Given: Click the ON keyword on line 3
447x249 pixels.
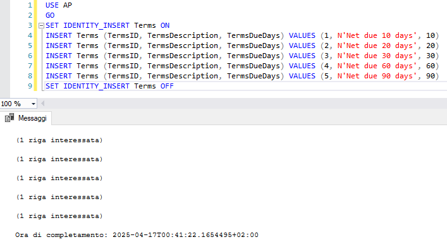Looking at the screenshot, I should click(x=165, y=25).
